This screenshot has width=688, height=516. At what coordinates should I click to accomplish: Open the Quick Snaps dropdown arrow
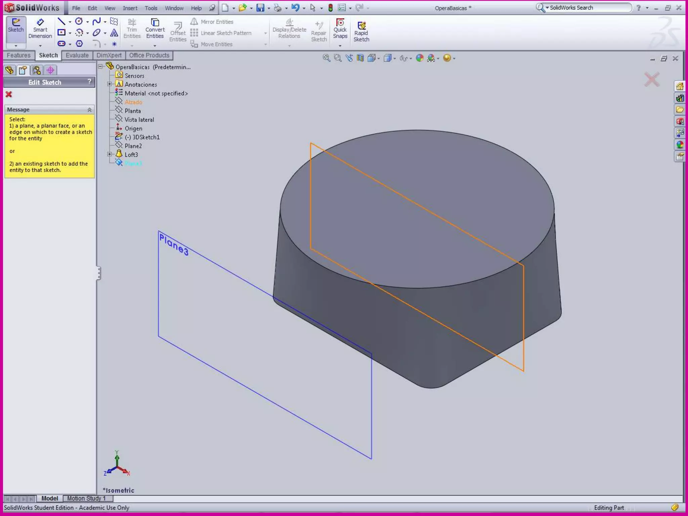pyautogui.click(x=340, y=46)
